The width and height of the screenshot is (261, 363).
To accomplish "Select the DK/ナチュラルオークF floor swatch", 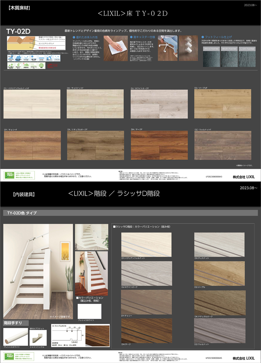I will coord(96,145).
